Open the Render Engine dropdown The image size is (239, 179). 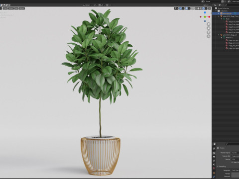point(235,153)
